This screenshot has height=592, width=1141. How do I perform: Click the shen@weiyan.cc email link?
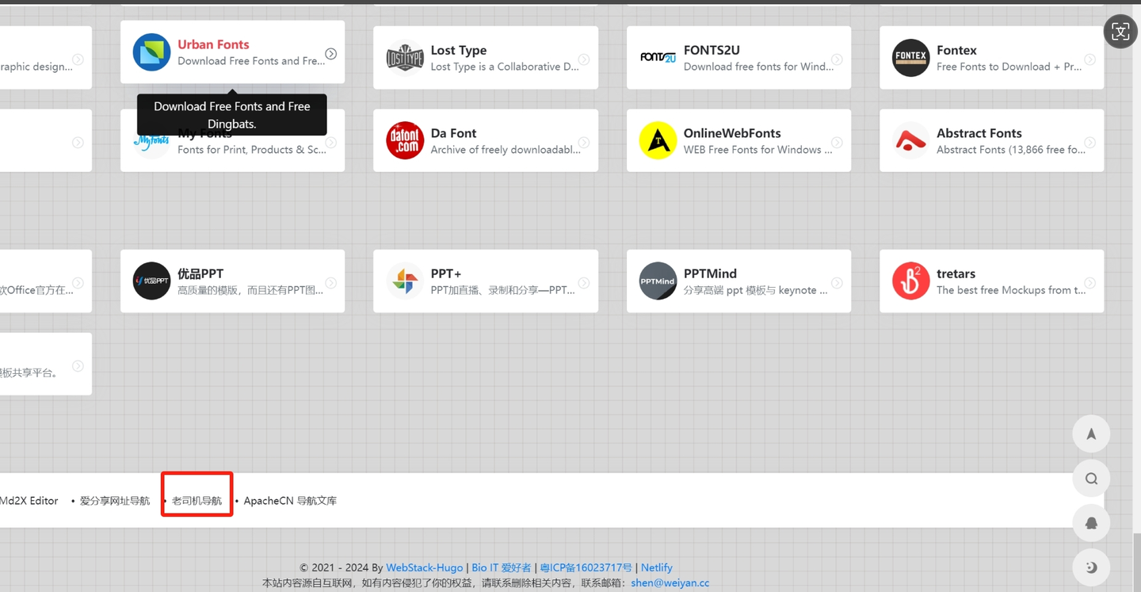coord(670,582)
